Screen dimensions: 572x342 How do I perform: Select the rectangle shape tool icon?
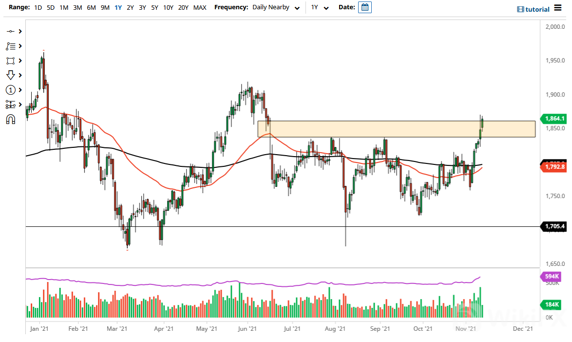point(10,60)
